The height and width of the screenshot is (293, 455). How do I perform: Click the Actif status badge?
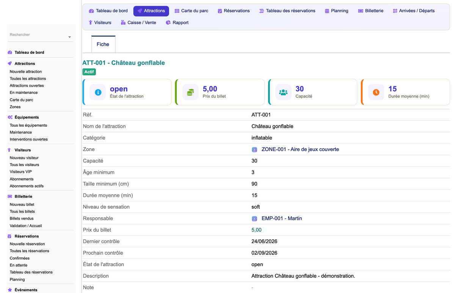tap(89, 72)
